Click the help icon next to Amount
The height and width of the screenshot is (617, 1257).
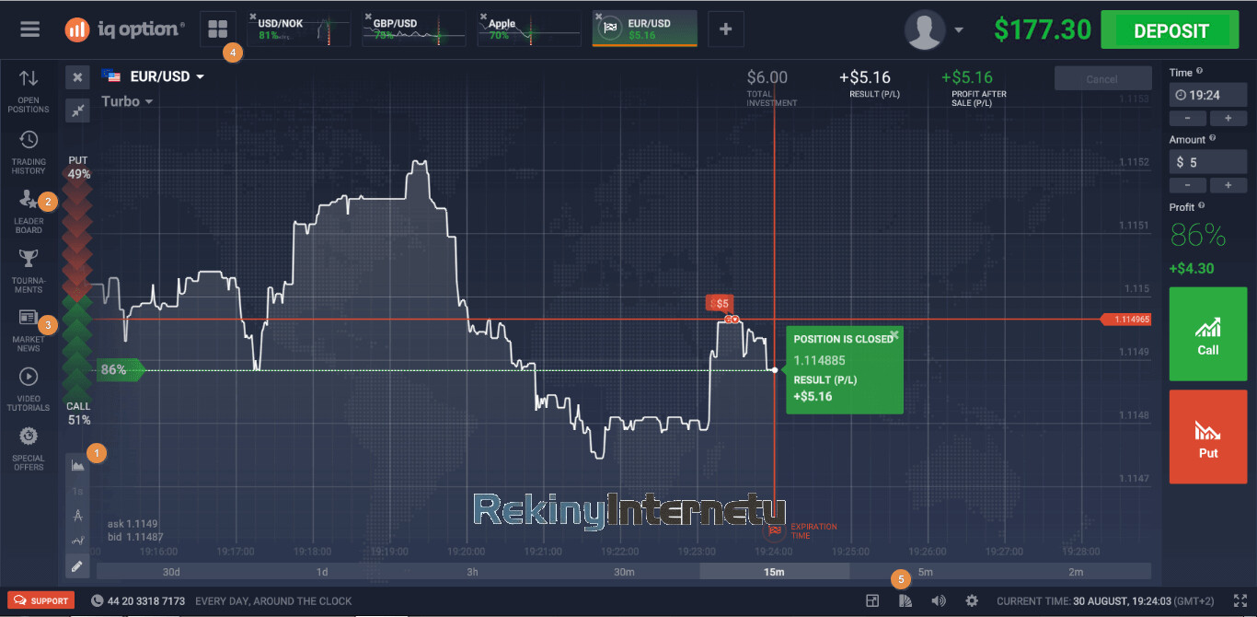[x=1212, y=139]
